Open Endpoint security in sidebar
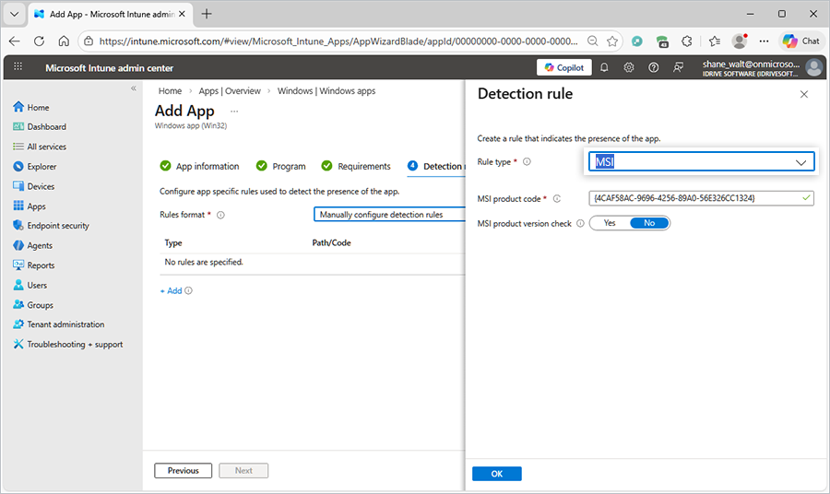The width and height of the screenshot is (830, 494). 57,226
